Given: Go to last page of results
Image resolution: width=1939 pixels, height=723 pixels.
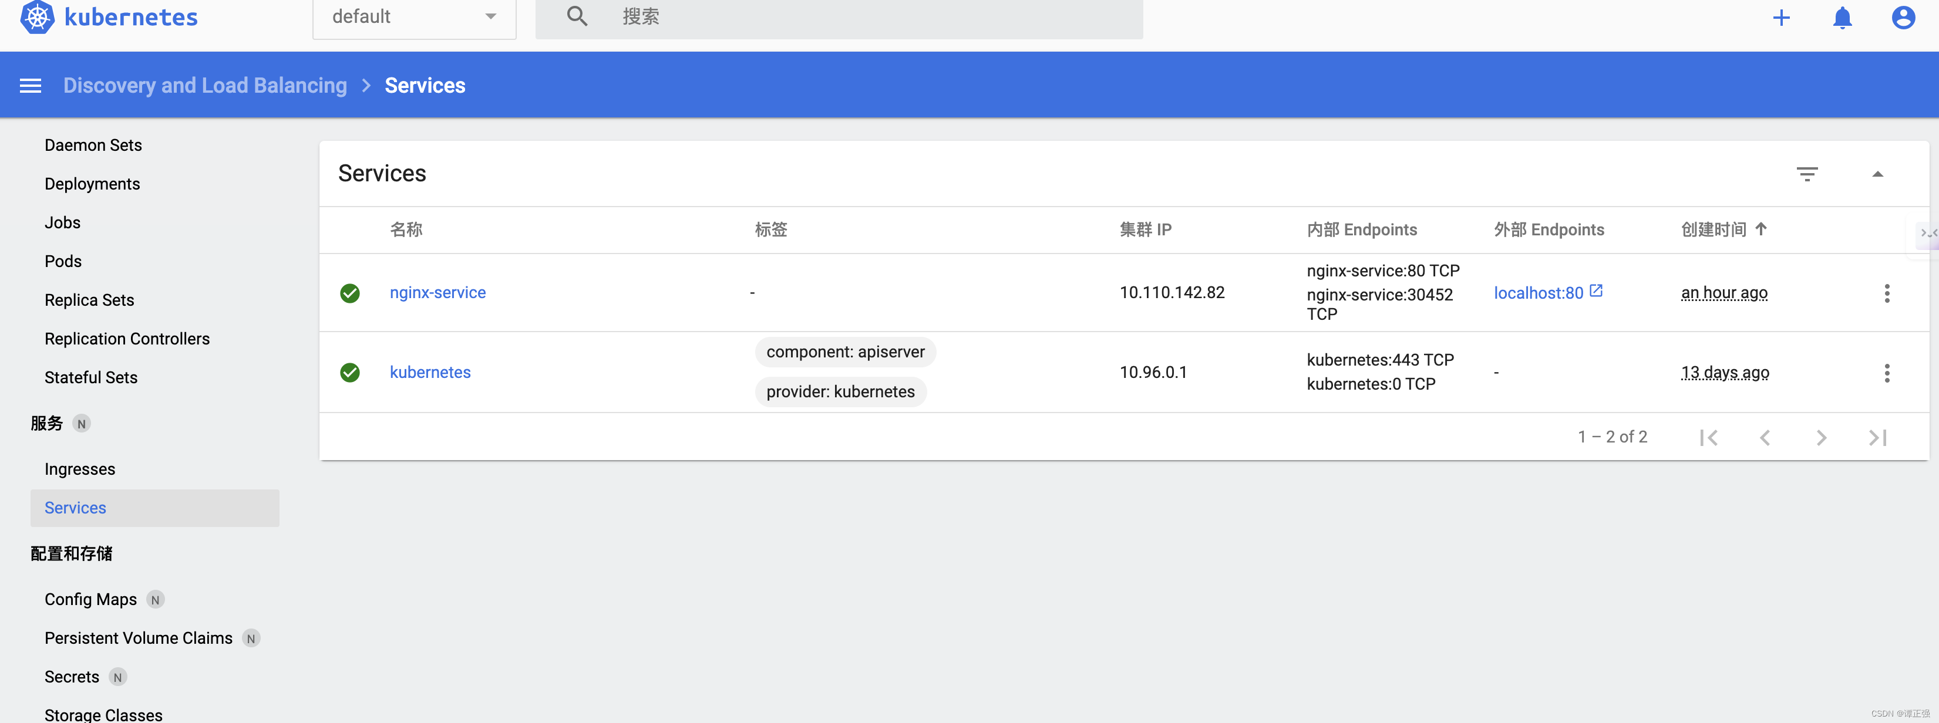Looking at the screenshot, I should (1877, 438).
